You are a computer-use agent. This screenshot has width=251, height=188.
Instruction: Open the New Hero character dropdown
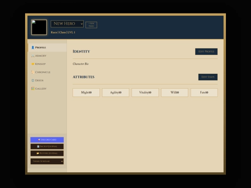coord(67,24)
